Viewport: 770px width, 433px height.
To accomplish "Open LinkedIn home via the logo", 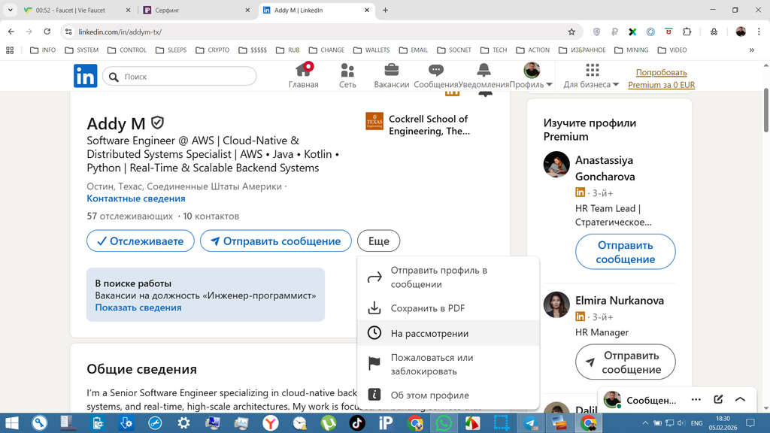I will (86, 76).
